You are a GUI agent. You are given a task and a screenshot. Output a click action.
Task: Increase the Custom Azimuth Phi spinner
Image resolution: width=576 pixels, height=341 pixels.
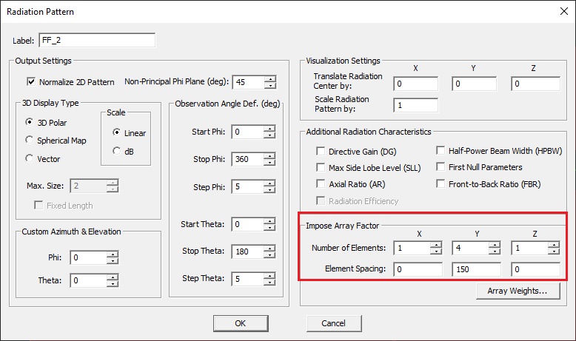(113, 254)
